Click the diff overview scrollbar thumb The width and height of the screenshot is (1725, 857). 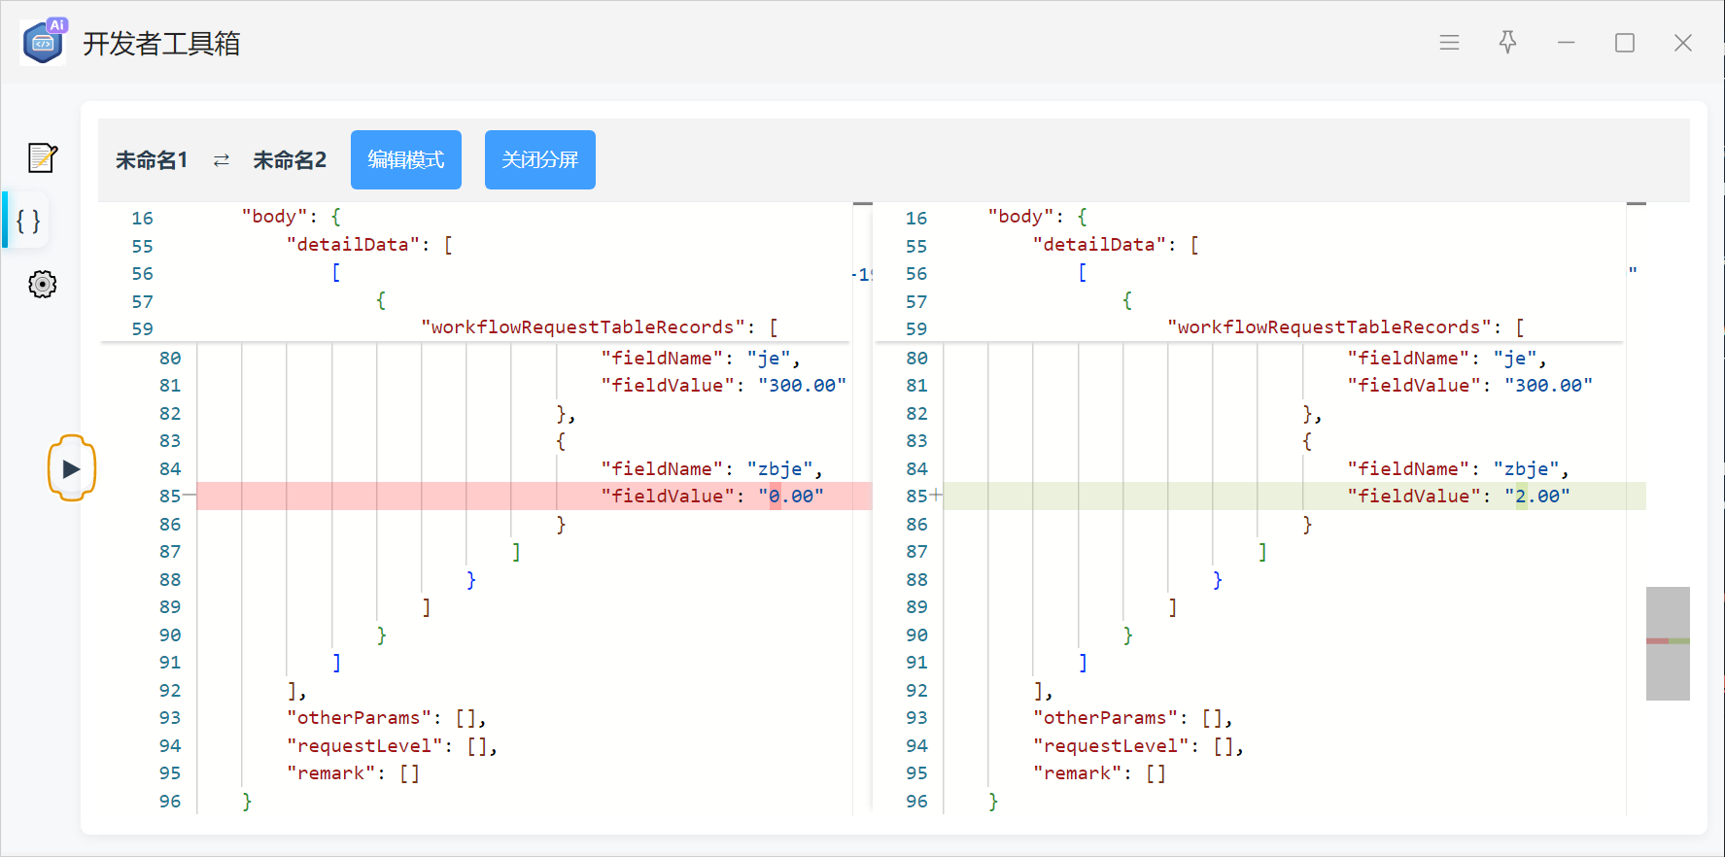tap(1668, 643)
